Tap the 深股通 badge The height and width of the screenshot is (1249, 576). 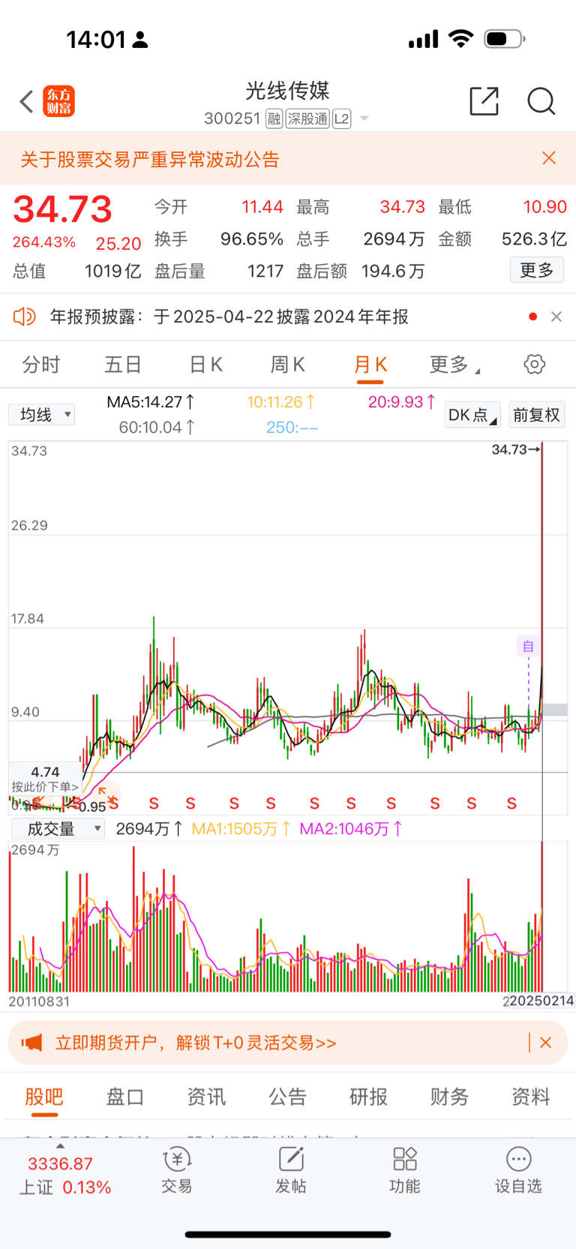[307, 119]
